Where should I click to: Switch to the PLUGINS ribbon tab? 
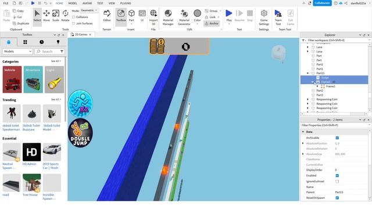(x=126, y=3)
